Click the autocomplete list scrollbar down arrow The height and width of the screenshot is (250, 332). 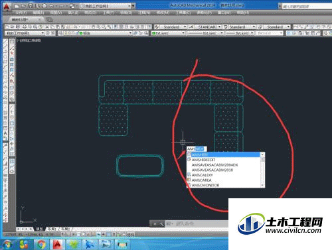point(262,185)
